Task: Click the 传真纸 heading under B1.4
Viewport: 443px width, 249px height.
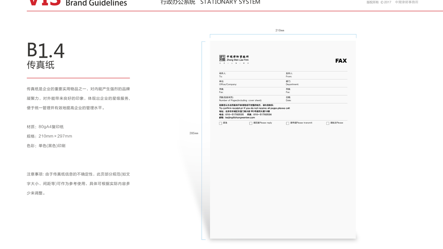Action: pyautogui.click(x=41, y=65)
